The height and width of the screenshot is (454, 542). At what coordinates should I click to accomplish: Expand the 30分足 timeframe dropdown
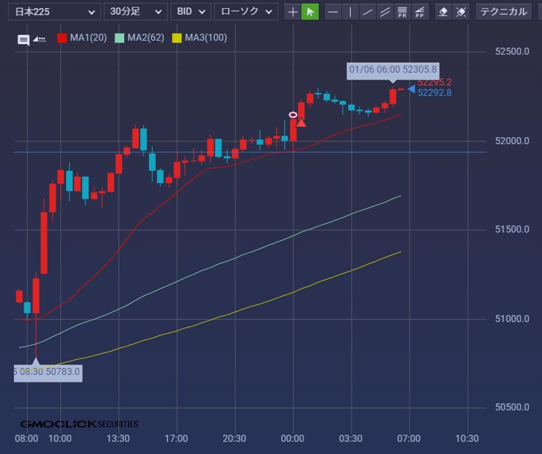pos(135,12)
